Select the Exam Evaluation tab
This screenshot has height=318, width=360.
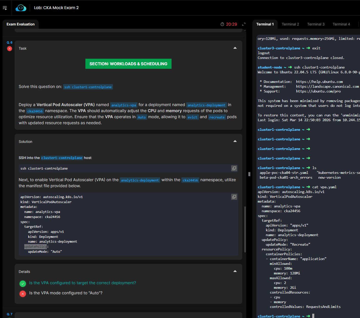pos(20,24)
